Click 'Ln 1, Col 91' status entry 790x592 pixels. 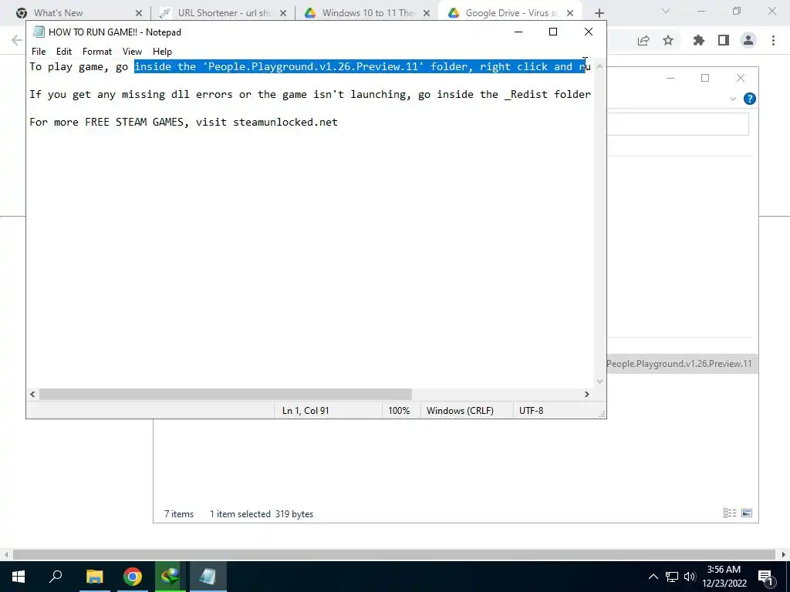pyautogui.click(x=306, y=411)
